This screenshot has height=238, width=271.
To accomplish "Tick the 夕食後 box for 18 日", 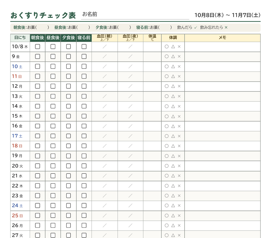I will 68,146.
